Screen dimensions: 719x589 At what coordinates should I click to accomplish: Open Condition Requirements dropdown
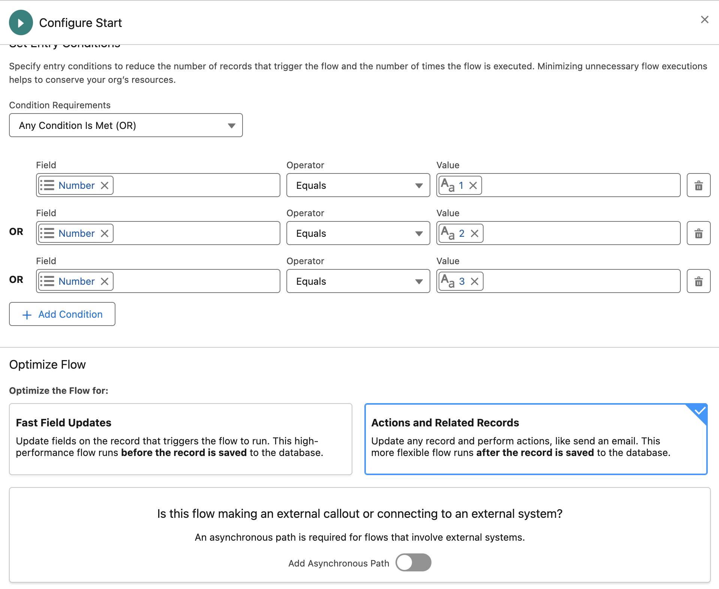126,125
